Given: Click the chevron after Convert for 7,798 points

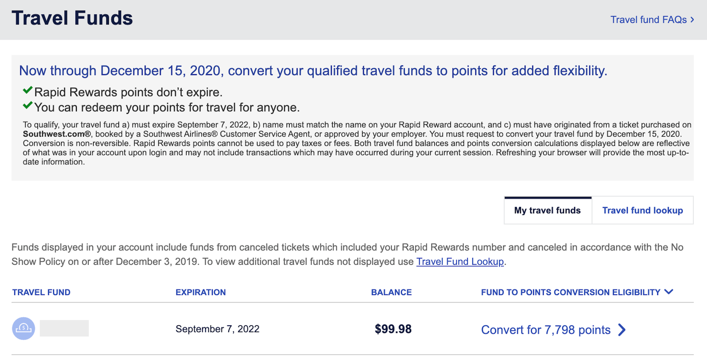Looking at the screenshot, I should point(621,330).
